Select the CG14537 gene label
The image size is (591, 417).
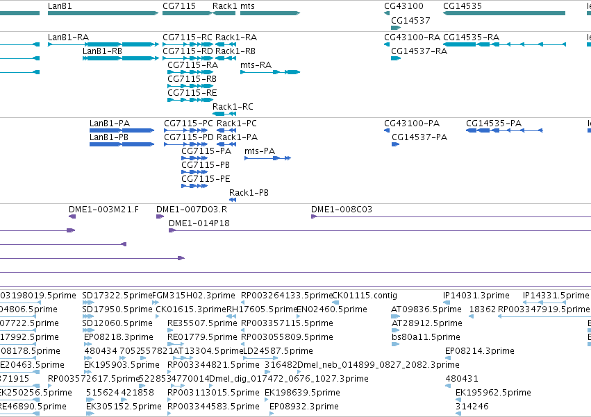point(410,20)
